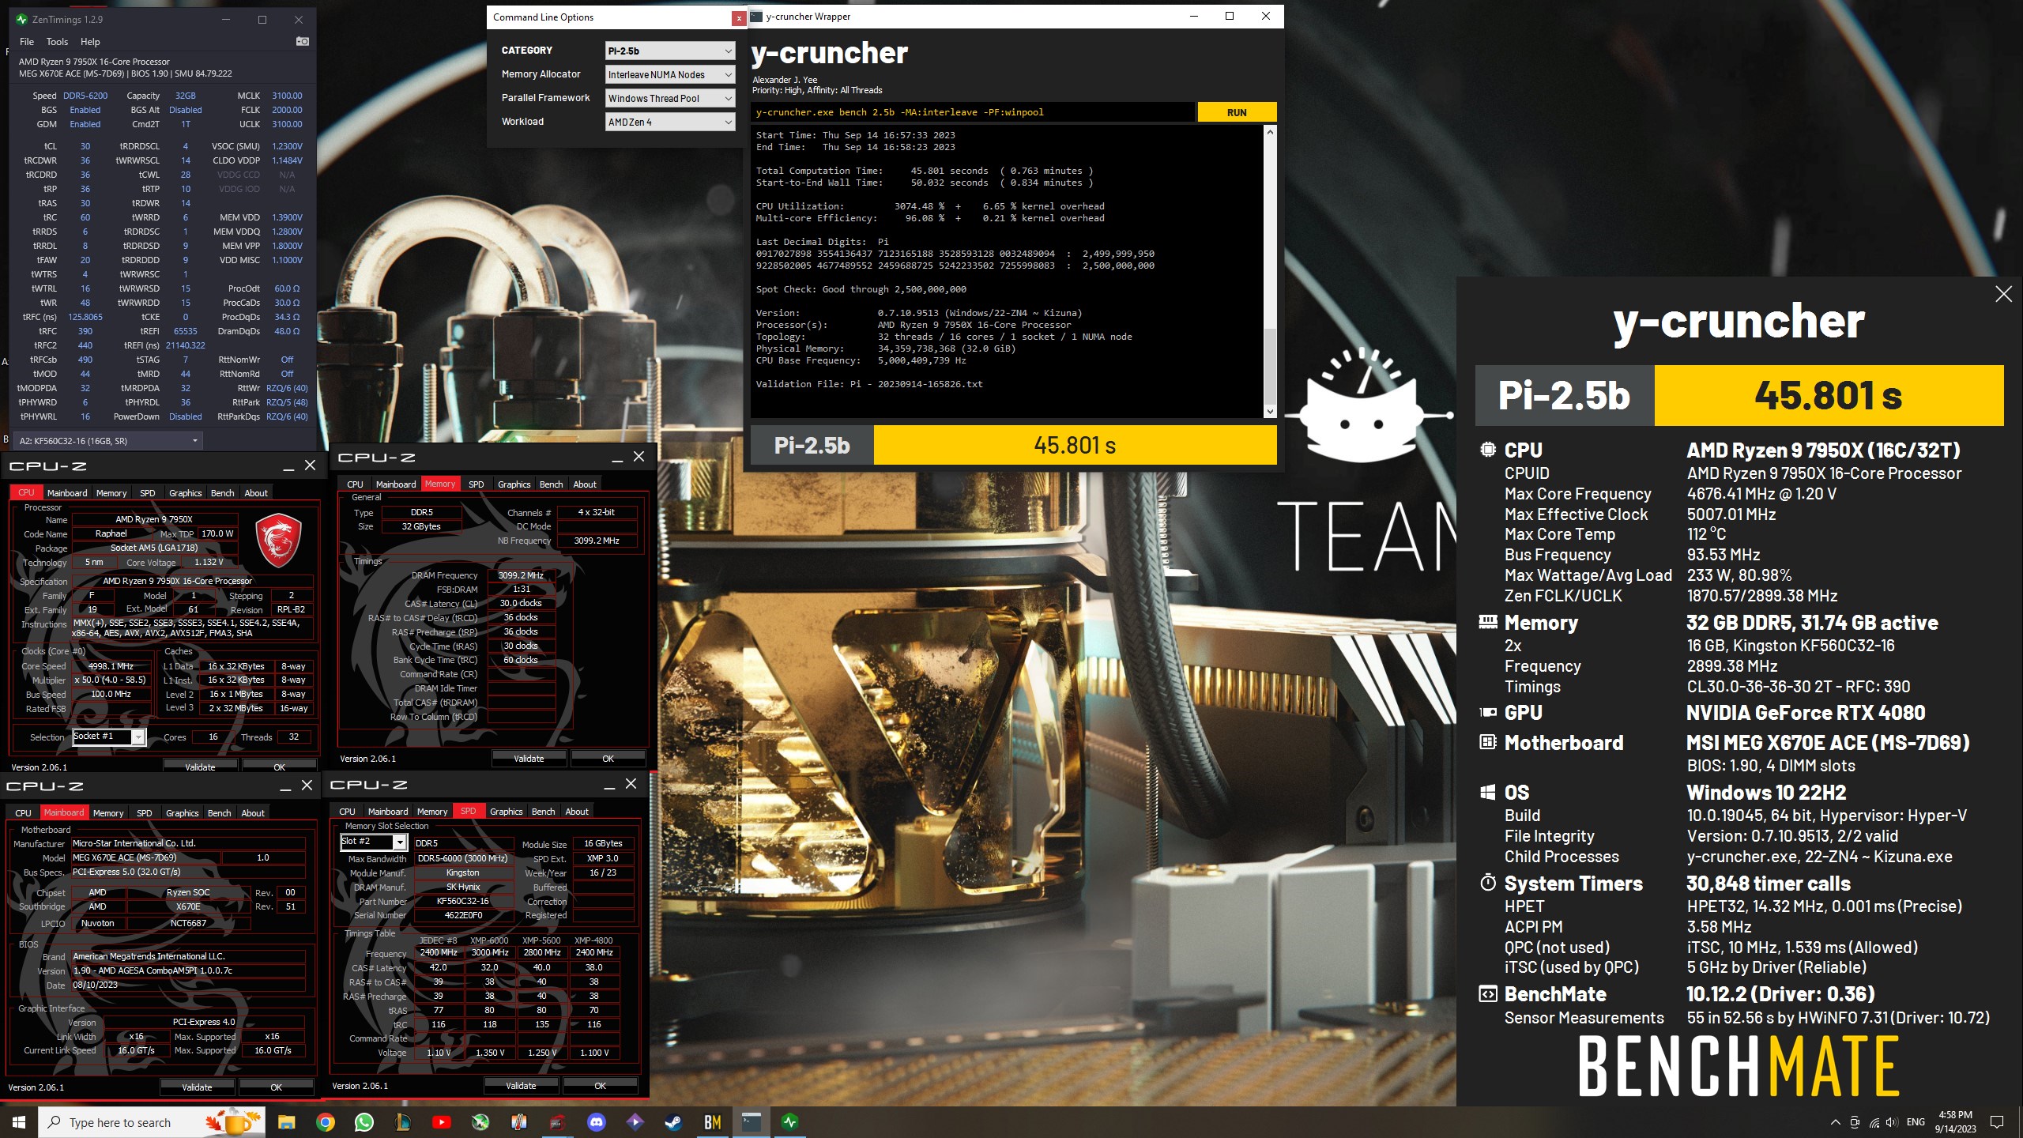
Task: Open the CPU-Z Socket #1 selection dropdown
Action: 109,737
